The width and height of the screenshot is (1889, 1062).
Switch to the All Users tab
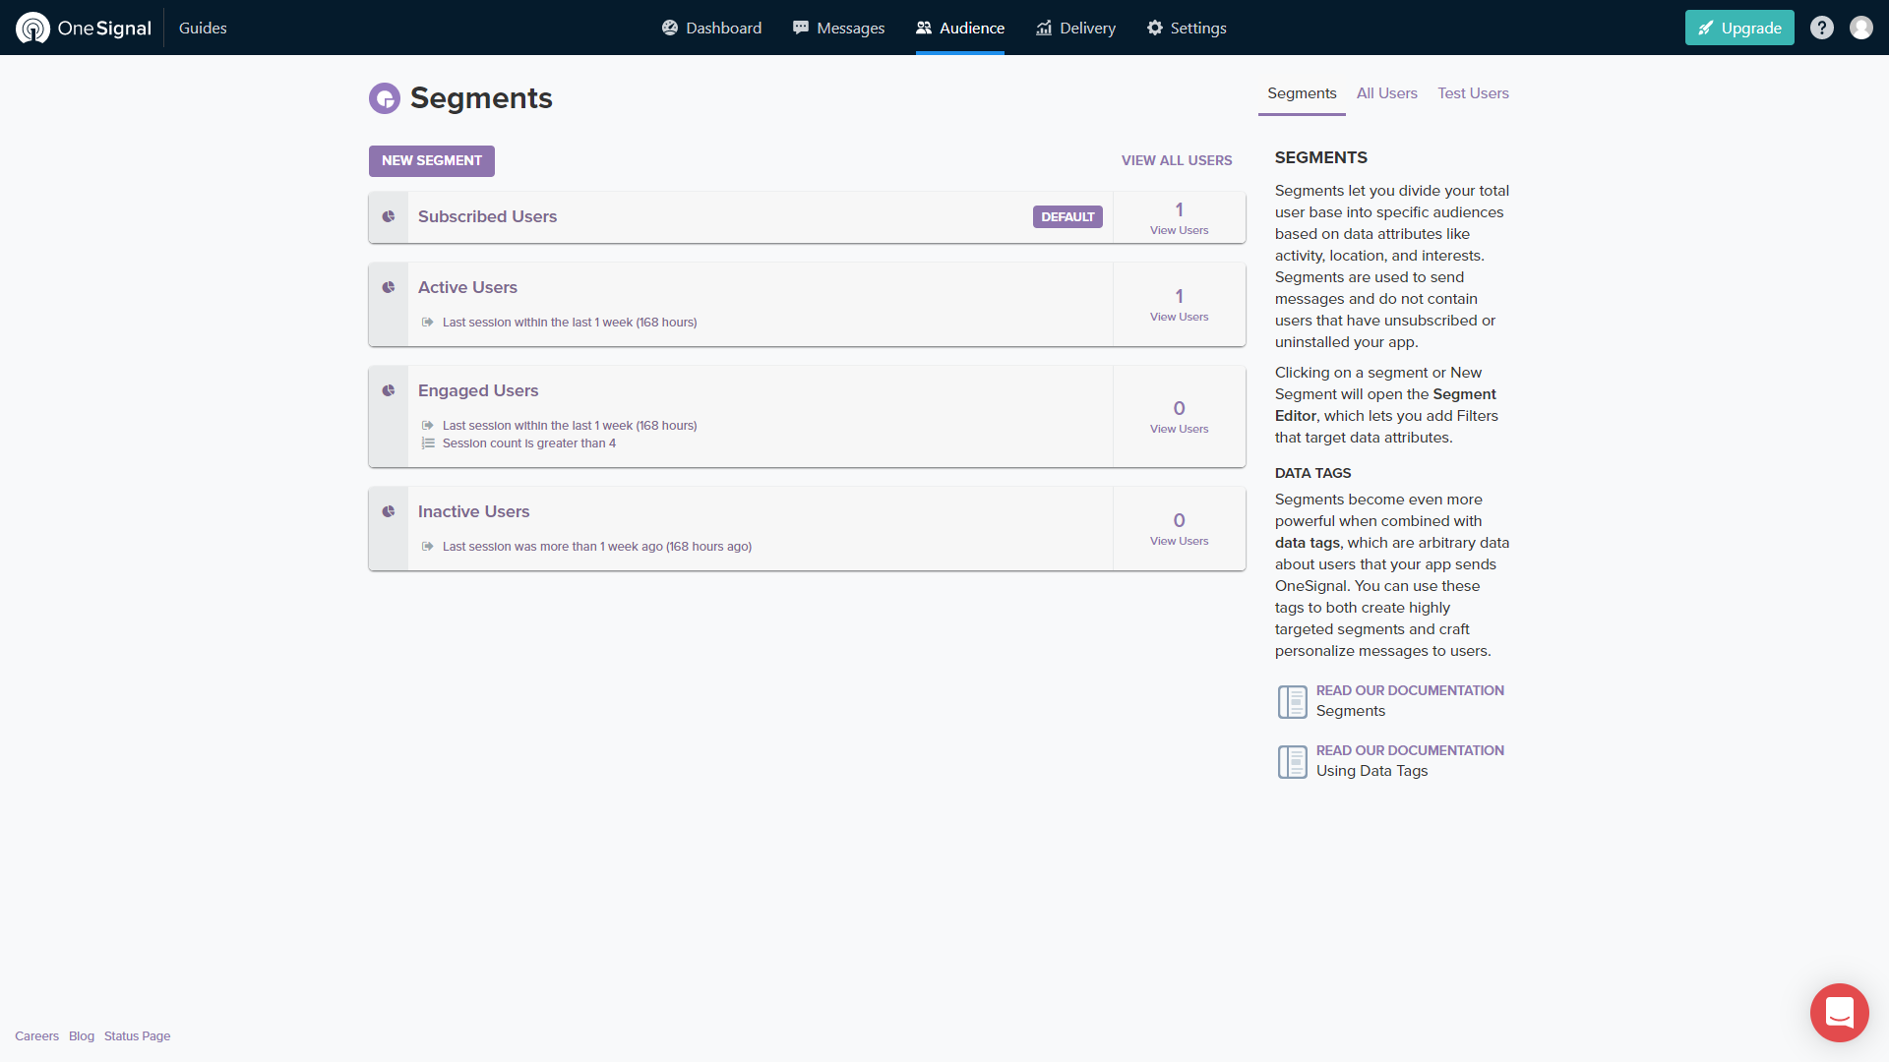[x=1386, y=93]
